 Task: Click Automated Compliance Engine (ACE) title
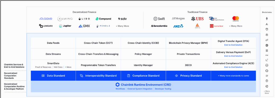point(233,63)
